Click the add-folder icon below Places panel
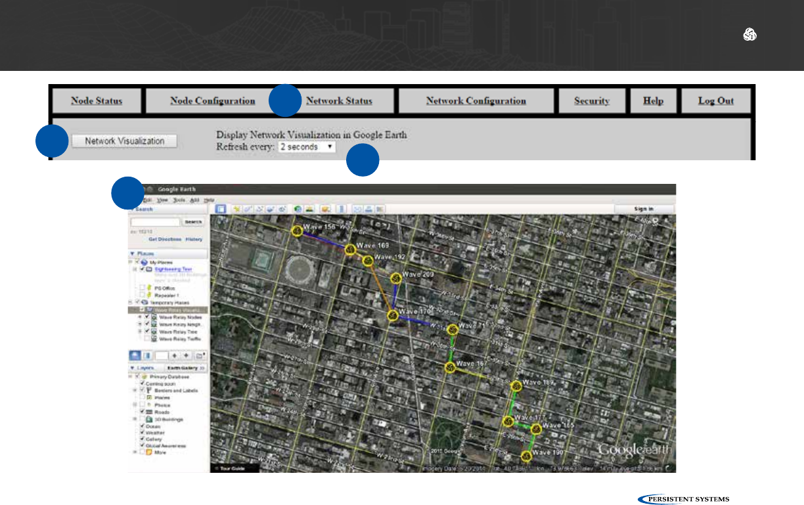Viewport: 804px width, 505px height. 200,355
